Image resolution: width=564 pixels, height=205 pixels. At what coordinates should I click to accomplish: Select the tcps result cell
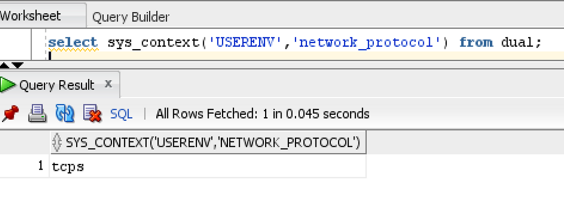click(208, 166)
